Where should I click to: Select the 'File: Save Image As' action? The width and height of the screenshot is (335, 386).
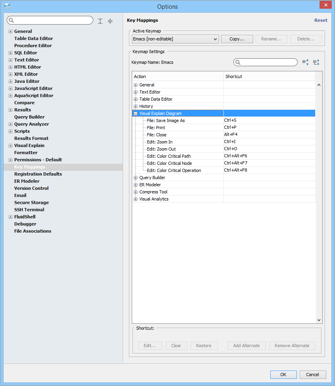coord(166,120)
